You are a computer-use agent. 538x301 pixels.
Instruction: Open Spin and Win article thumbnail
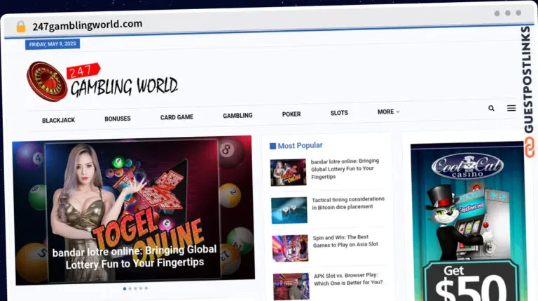coord(290,248)
